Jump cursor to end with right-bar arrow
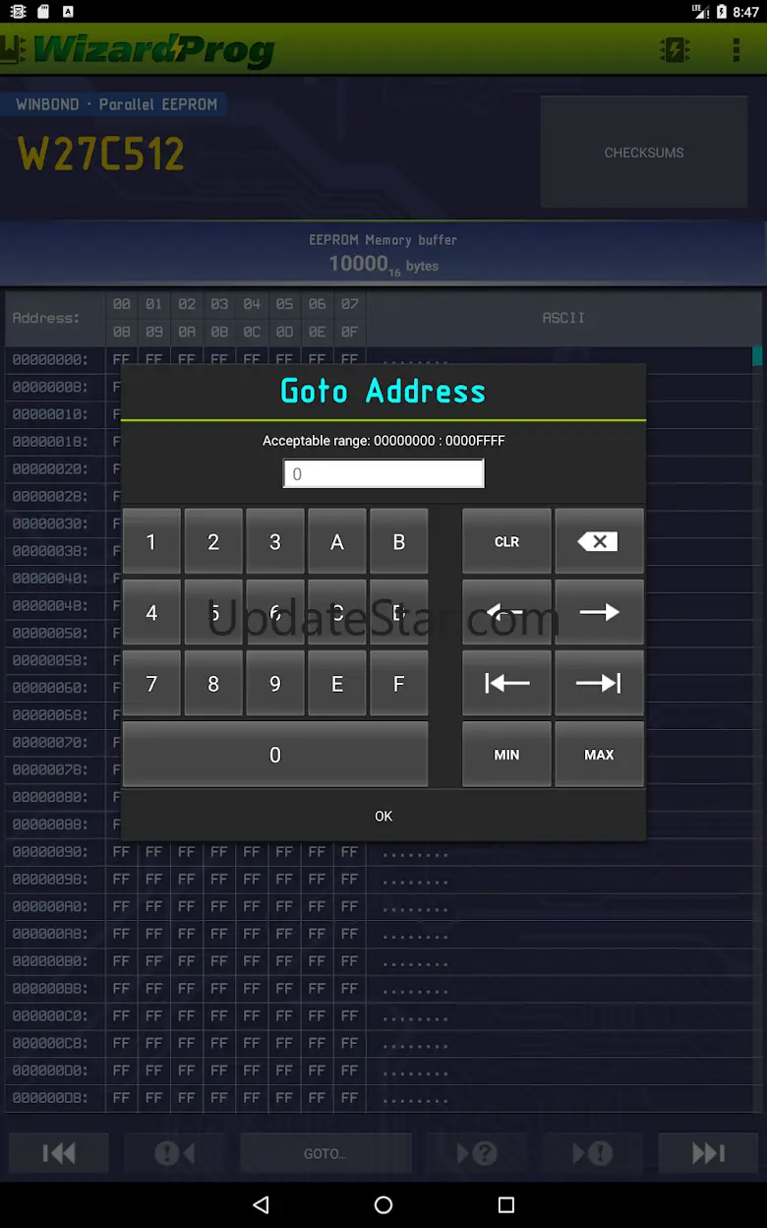Image resolution: width=767 pixels, height=1228 pixels. (599, 683)
